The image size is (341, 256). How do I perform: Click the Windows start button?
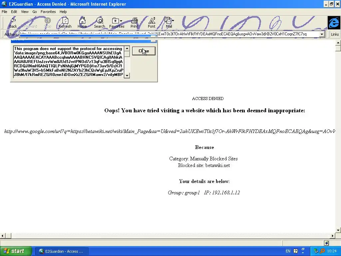(16, 251)
